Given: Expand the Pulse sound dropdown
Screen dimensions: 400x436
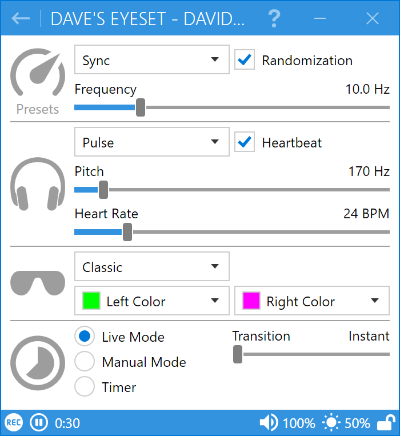Looking at the screenshot, I should (151, 142).
